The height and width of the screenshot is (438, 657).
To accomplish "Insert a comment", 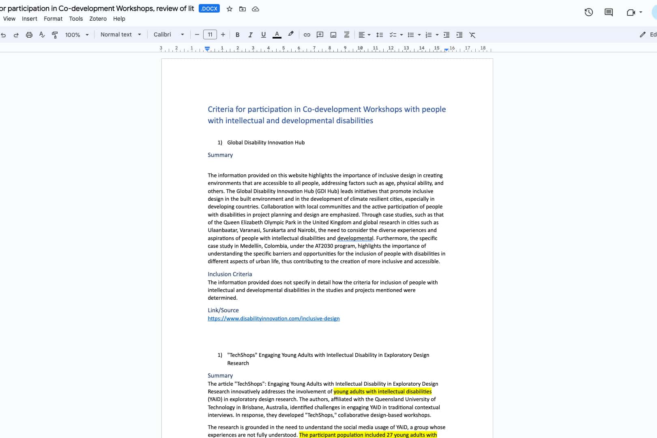I will click(320, 35).
